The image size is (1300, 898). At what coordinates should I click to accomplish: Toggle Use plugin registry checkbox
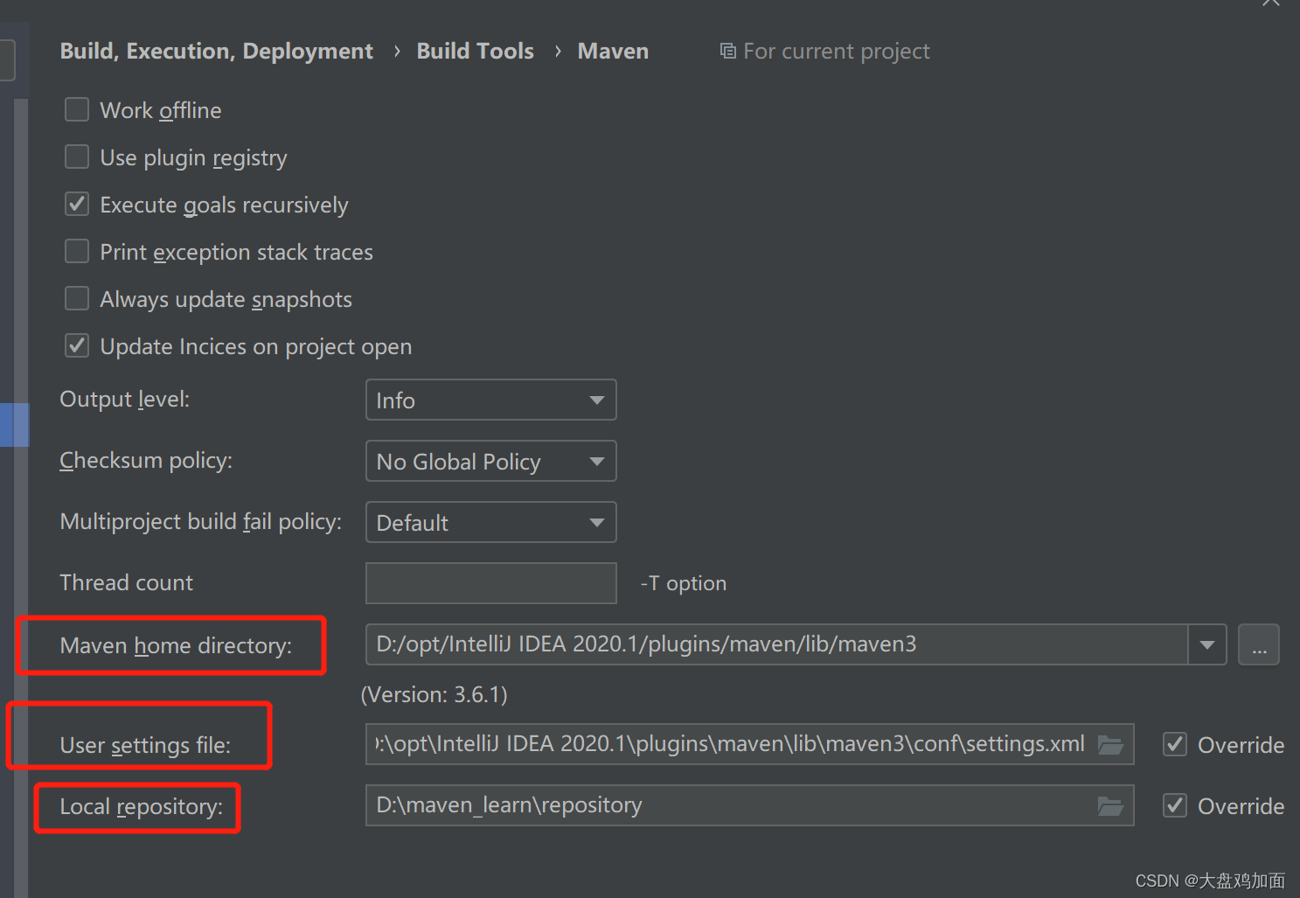pyautogui.click(x=77, y=157)
